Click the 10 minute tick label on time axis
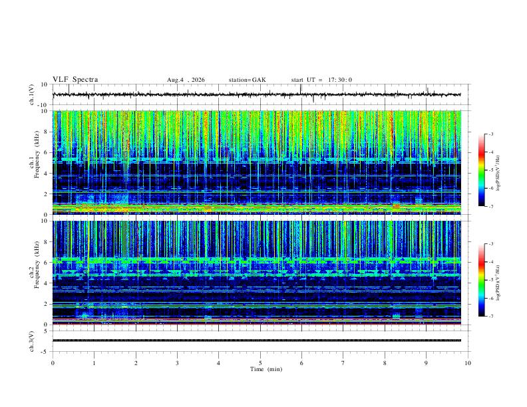Image resolution: width=527 pixels, height=407 pixels. pos(468,363)
